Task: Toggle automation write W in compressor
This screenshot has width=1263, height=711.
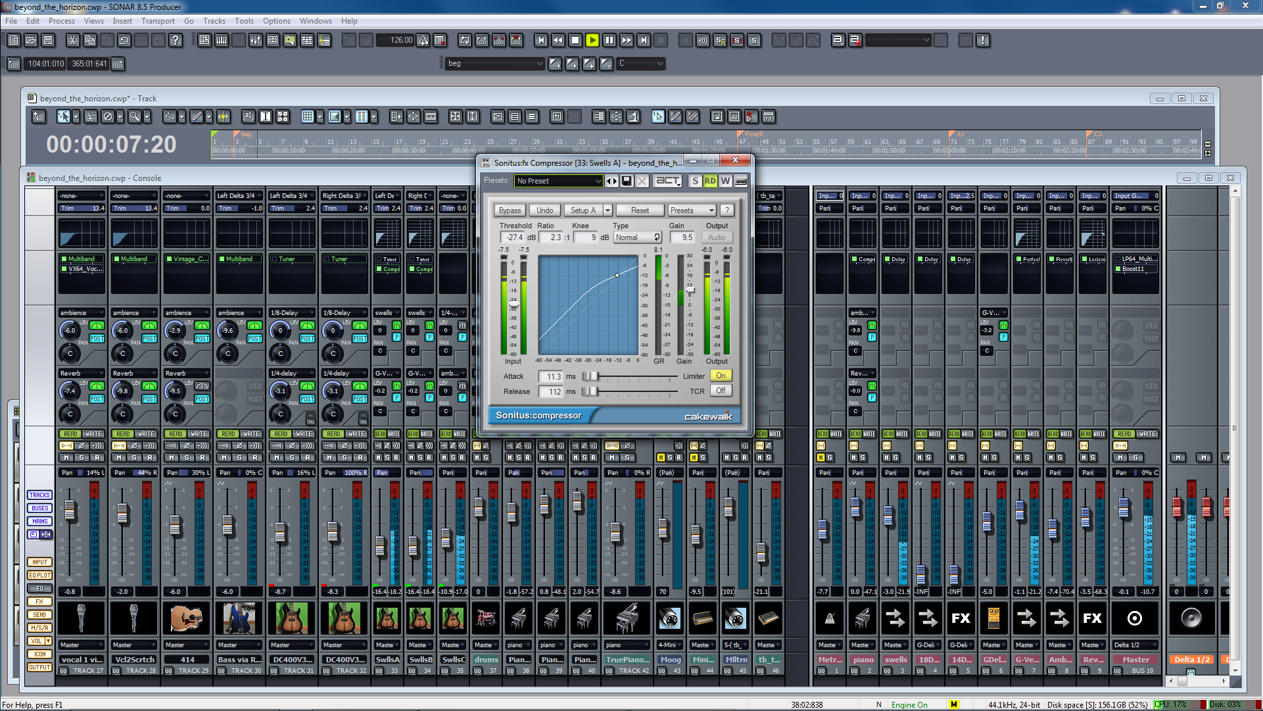Action: [x=725, y=181]
